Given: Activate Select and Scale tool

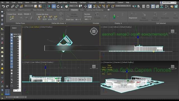Looking at the screenshot, I should coord(62,6).
